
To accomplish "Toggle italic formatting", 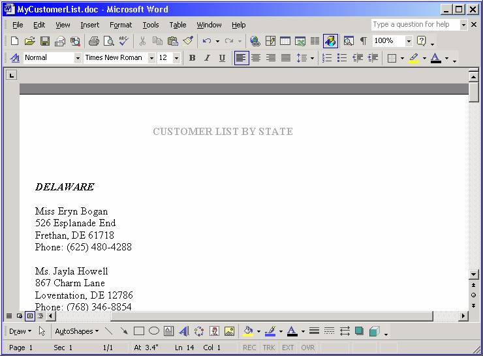I will click(x=207, y=58).
